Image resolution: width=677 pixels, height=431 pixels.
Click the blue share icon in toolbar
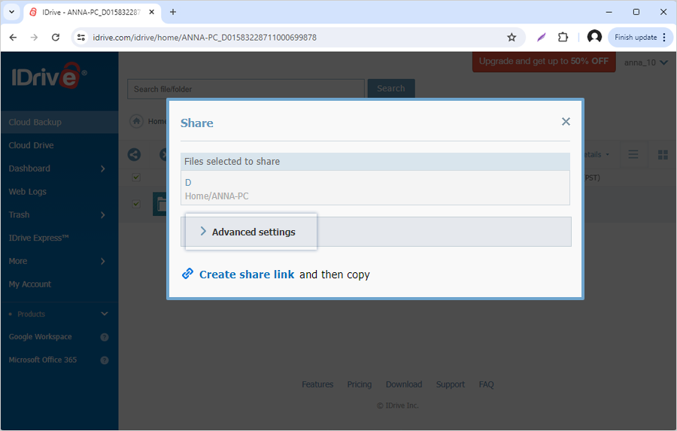point(134,154)
